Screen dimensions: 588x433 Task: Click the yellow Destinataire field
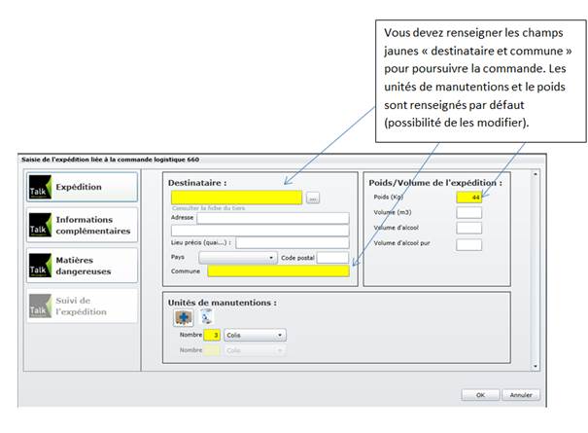click(237, 198)
